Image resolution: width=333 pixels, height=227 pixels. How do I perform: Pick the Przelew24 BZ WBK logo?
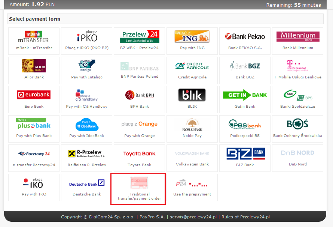coord(140,36)
